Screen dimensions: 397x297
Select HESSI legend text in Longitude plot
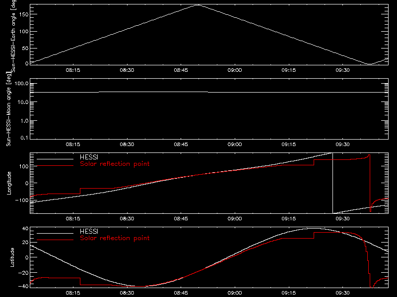89,157
